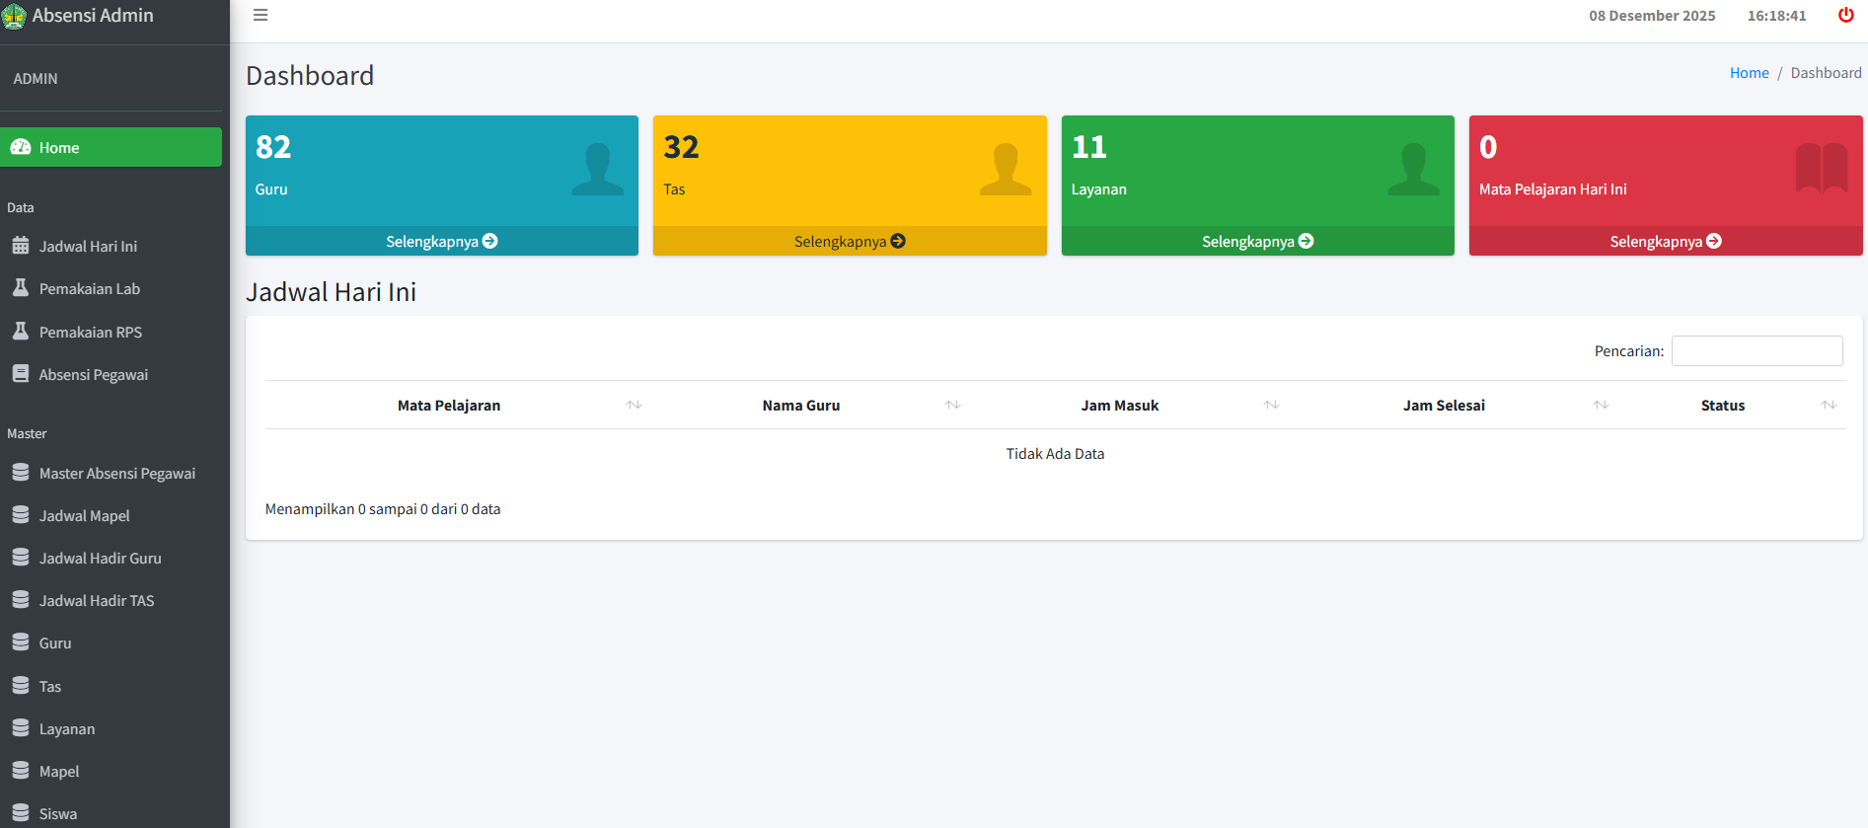Screen dimensions: 1868x828
Task: Click the user icon on Guru card
Action: pos(597,169)
